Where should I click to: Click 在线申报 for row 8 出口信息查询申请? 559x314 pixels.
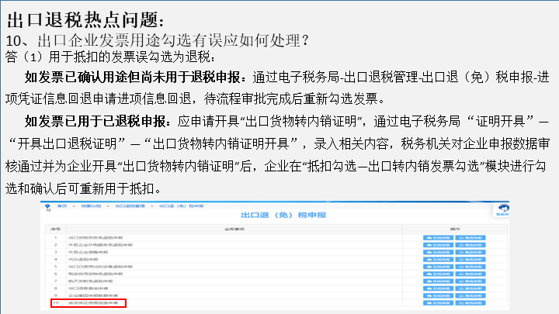(438, 288)
